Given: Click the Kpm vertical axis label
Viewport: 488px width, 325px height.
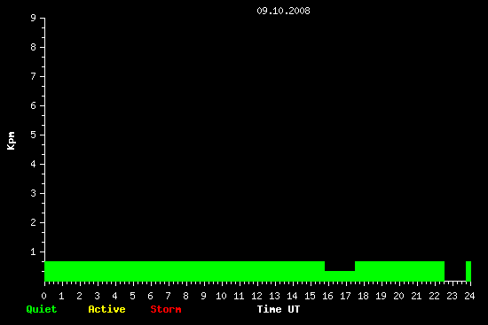Looking at the screenshot, I should (11, 141).
